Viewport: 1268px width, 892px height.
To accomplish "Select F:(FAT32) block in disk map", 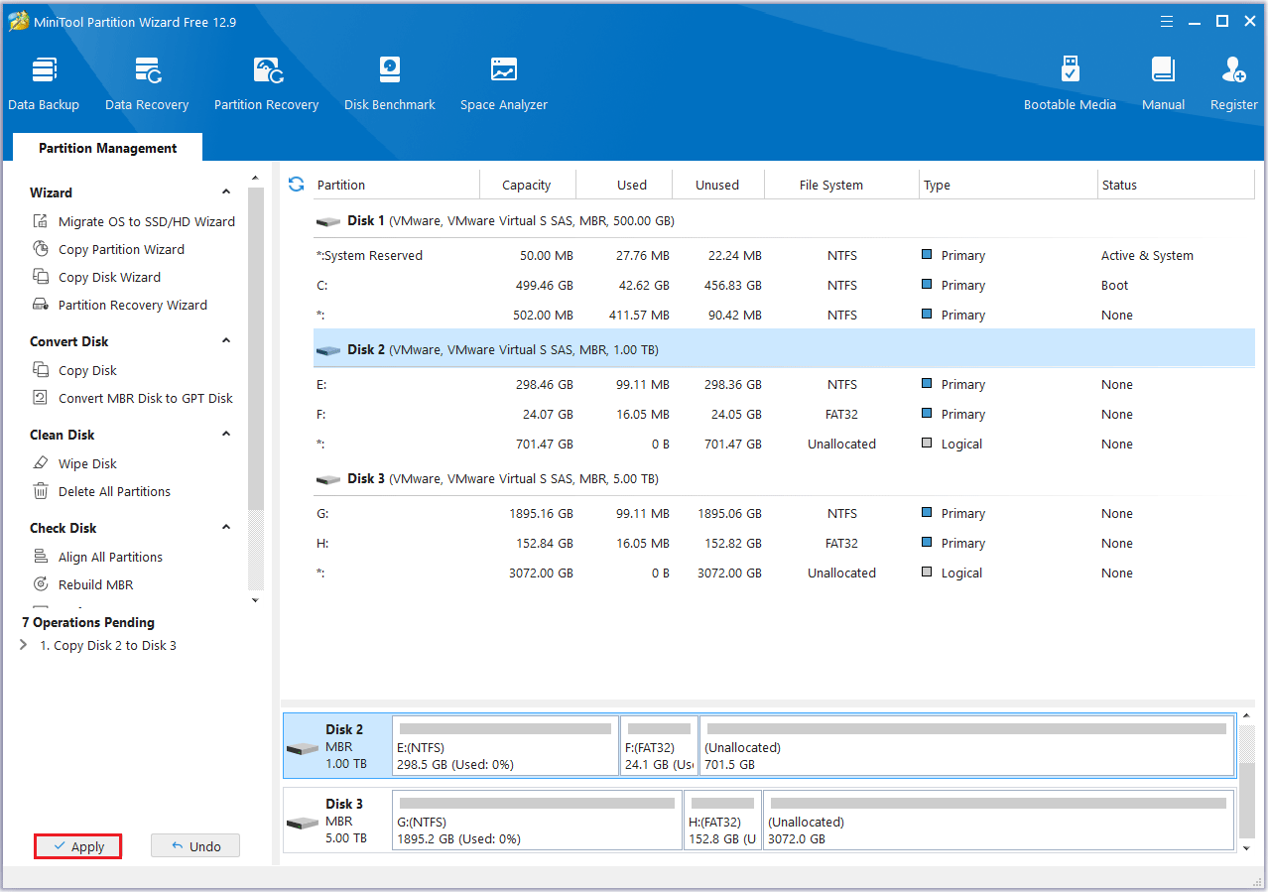I will pos(659,746).
